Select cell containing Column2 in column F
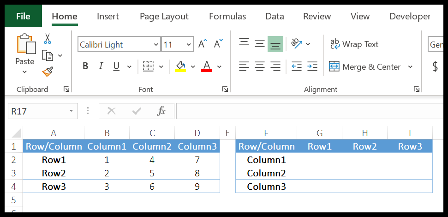The width and height of the screenshot is (448, 217). click(x=266, y=173)
